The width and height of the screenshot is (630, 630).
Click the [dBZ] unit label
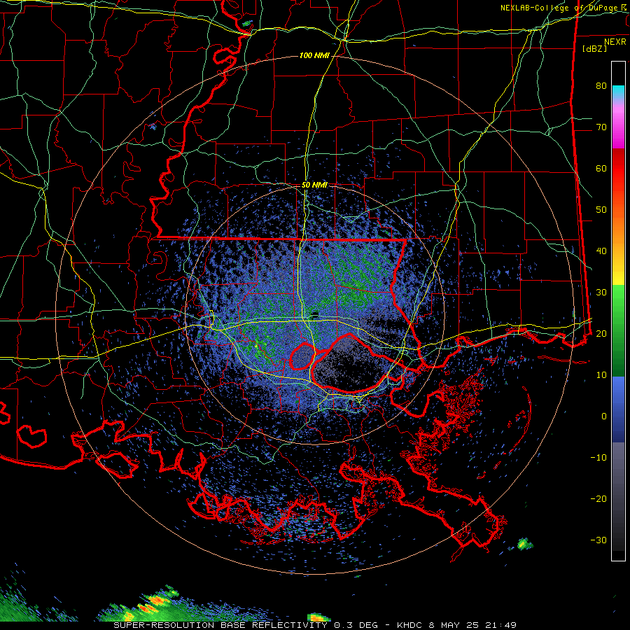(x=594, y=49)
